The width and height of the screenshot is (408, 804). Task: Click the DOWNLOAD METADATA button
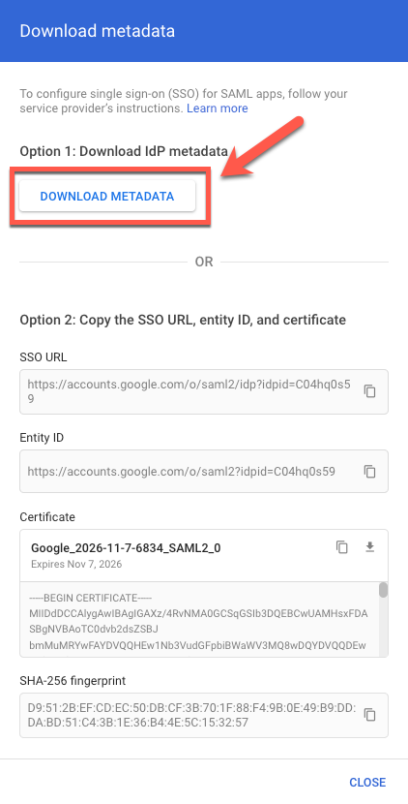[107, 196]
